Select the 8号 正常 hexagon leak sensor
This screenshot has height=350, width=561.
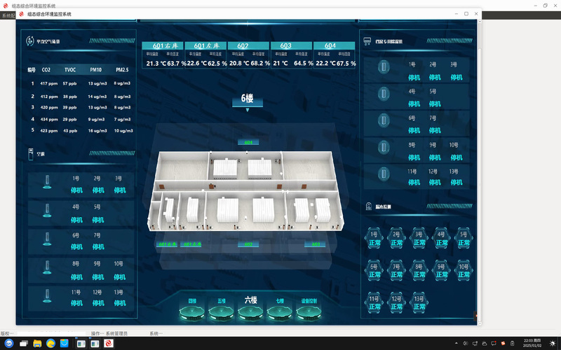click(419, 271)
